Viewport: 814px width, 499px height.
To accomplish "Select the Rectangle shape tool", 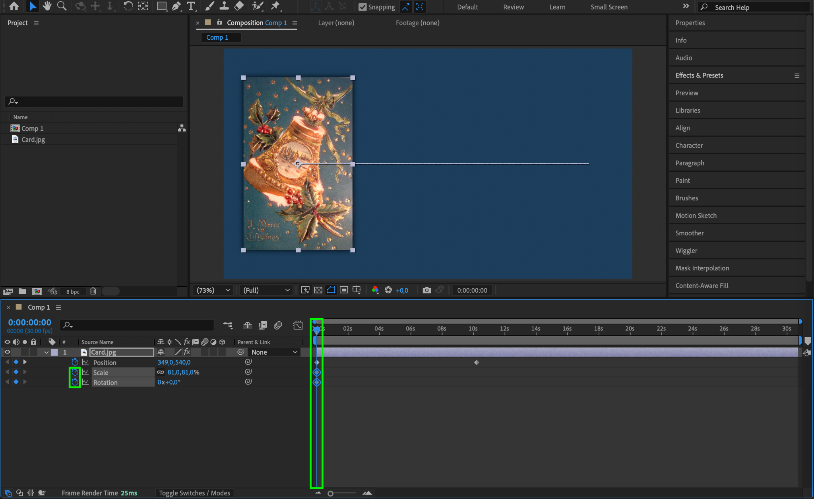I will (161, 6).
